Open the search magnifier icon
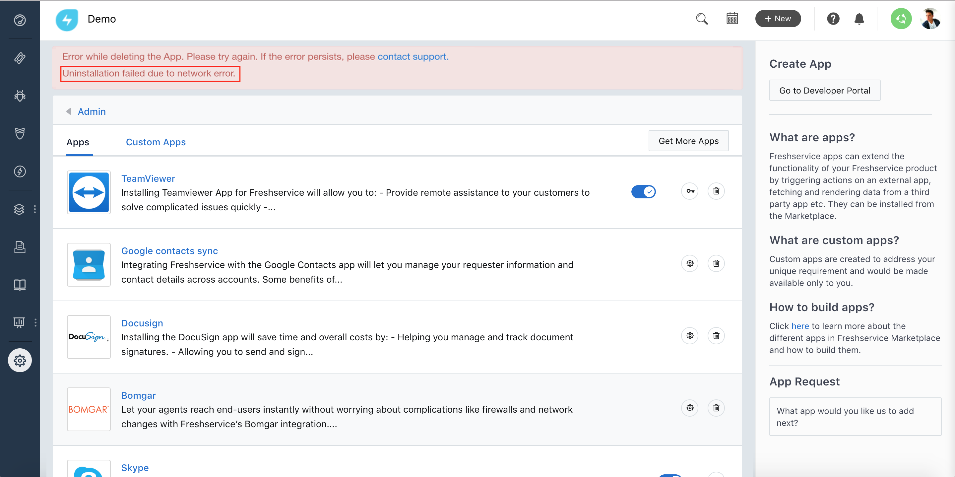Viewport: 955px width, 477px height. (702, 19)
